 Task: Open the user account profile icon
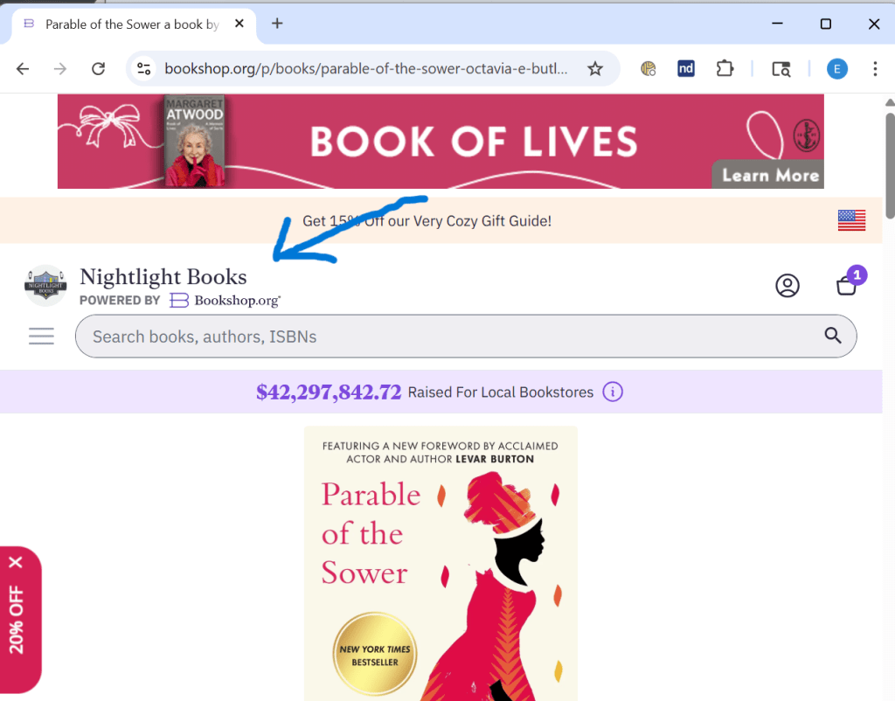pyautogui.click(x=787, y=286)
